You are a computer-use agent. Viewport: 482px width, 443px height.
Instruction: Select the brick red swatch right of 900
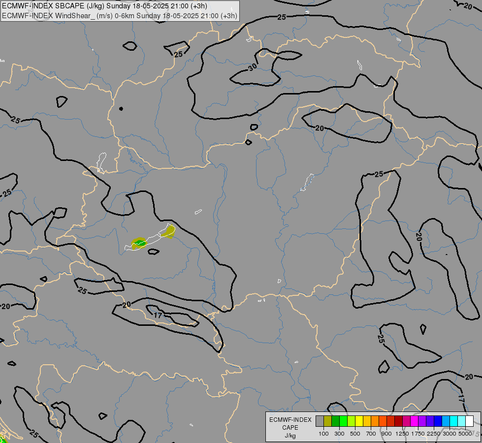pos(391,421)
